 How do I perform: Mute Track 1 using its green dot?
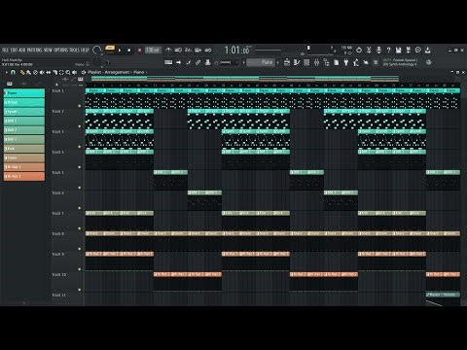point(80,106)
